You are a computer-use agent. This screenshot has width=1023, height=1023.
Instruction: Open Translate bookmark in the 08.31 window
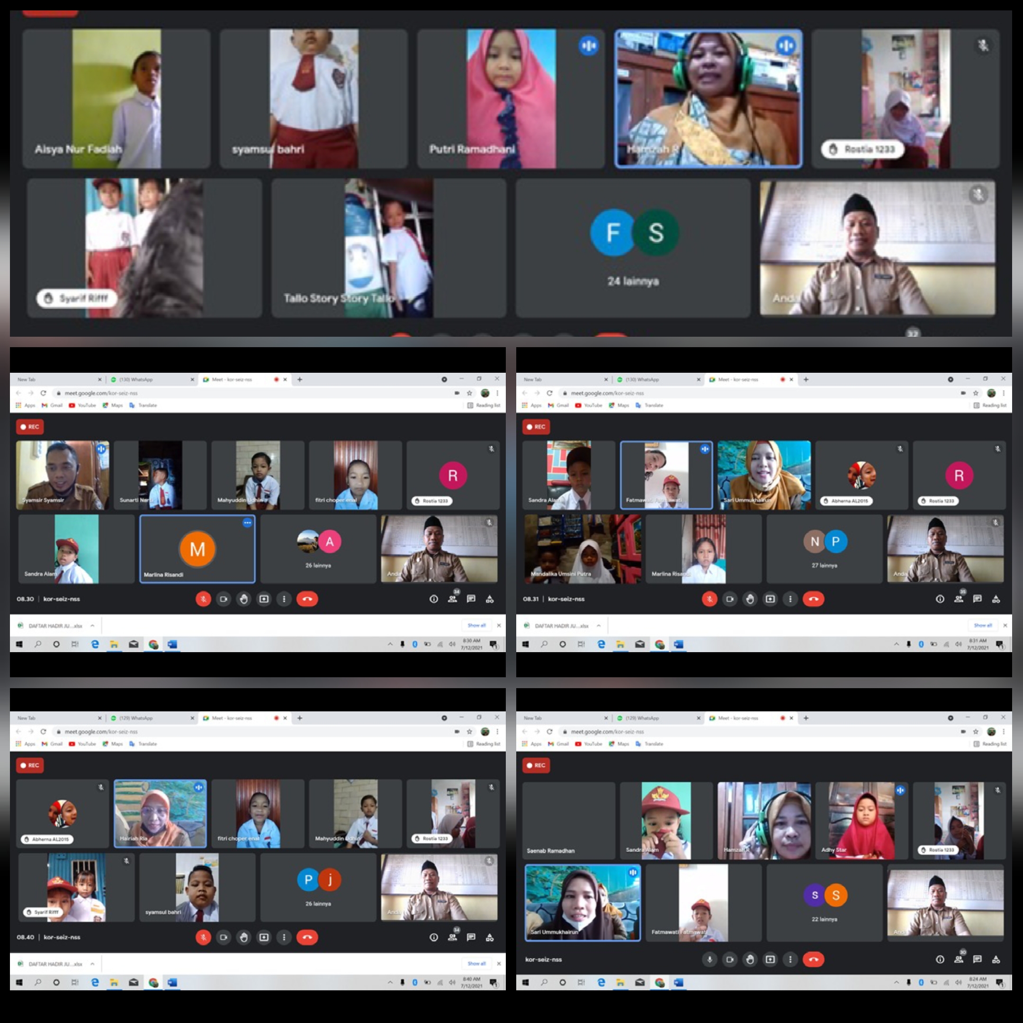pyautogui.click(x=650, y=405)
